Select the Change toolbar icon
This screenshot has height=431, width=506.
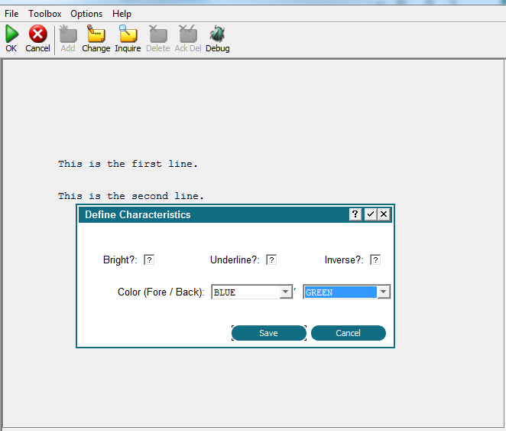click(x=96, y=34)
